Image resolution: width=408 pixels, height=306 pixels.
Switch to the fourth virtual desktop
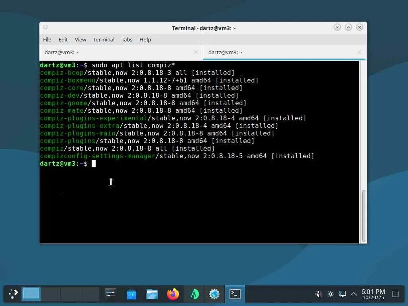pos(90,294)
